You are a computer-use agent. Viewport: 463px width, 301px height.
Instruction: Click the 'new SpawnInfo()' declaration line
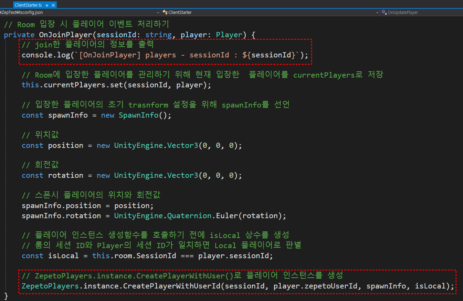coord(96,115)
